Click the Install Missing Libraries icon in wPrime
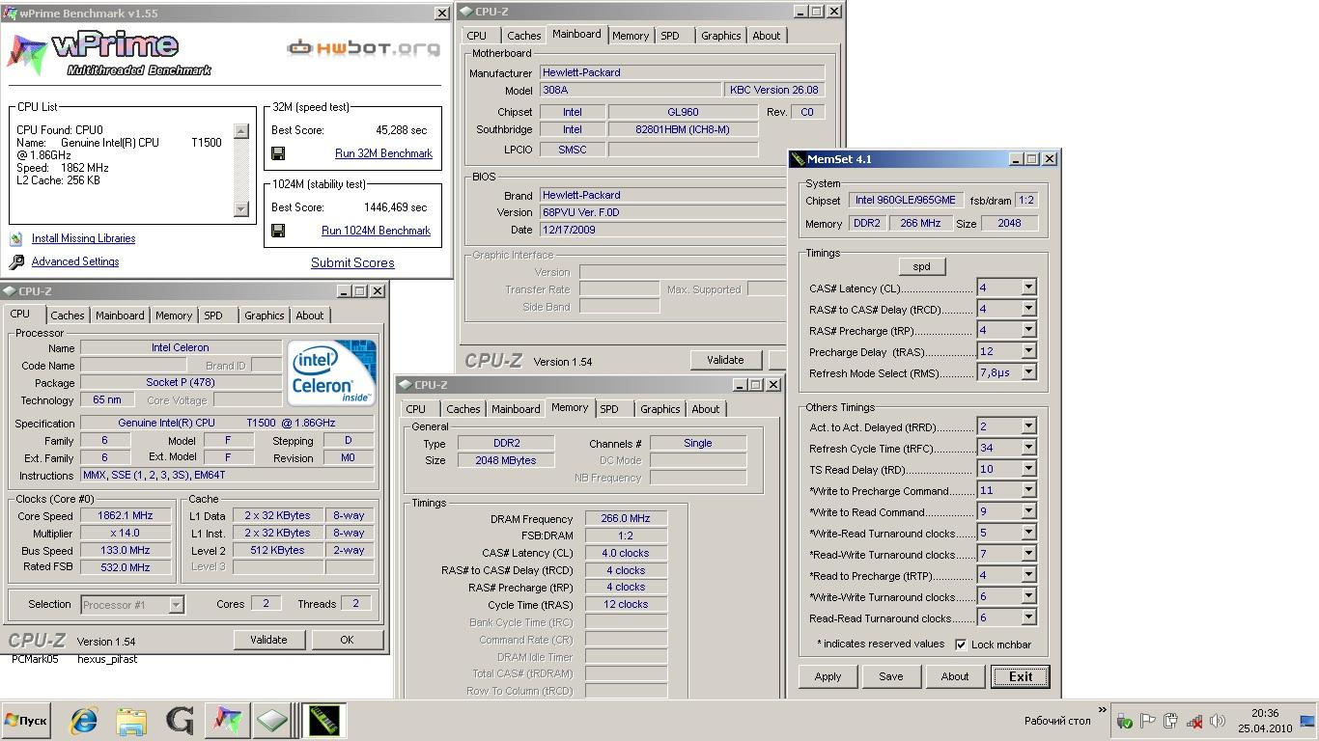 (15, 238)
